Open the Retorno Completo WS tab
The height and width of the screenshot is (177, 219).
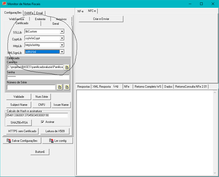coord(148,87)
